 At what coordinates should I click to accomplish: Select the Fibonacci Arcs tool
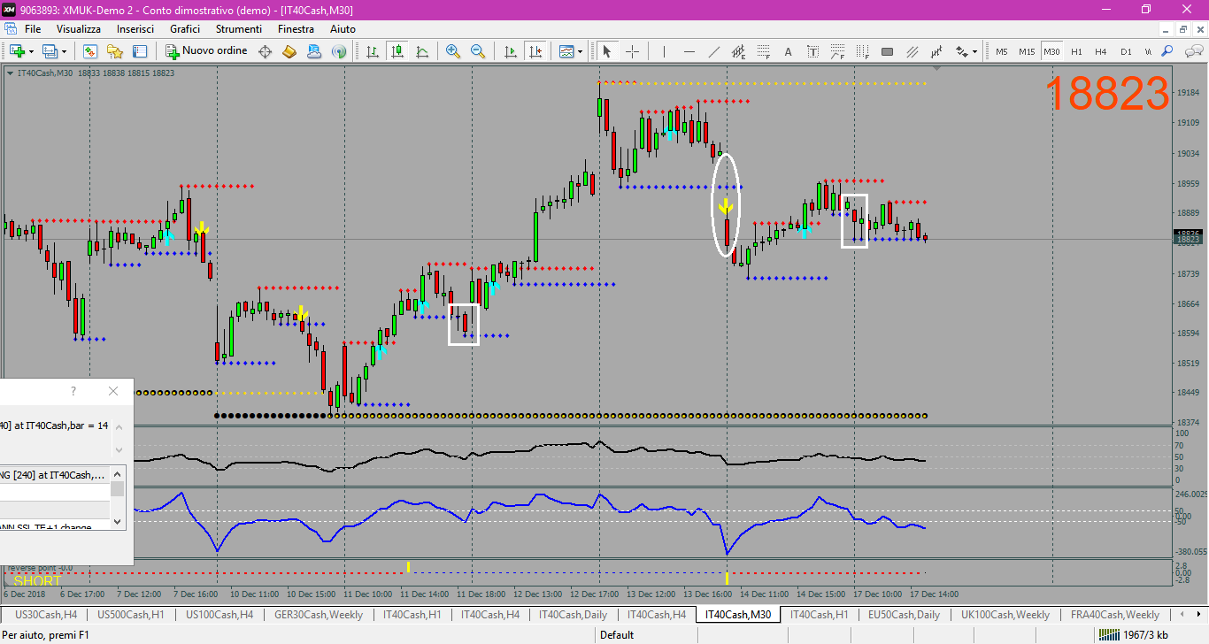(837, 51)
